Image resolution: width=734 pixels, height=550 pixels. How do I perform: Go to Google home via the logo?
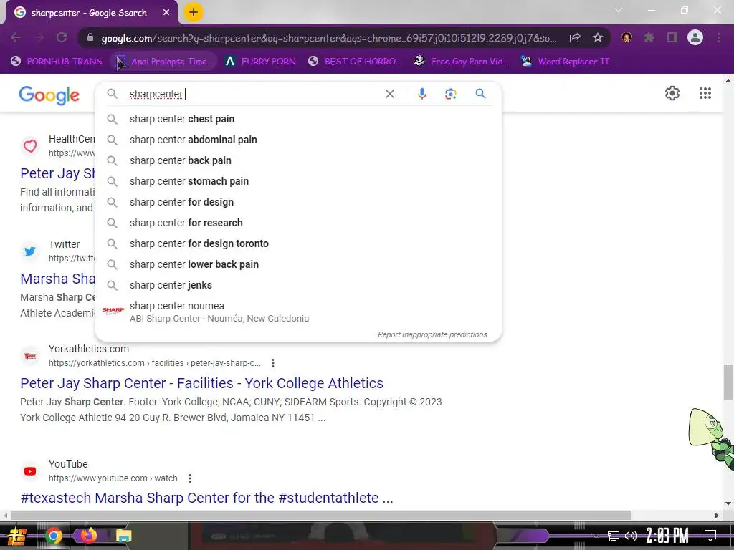pos(49,95)
